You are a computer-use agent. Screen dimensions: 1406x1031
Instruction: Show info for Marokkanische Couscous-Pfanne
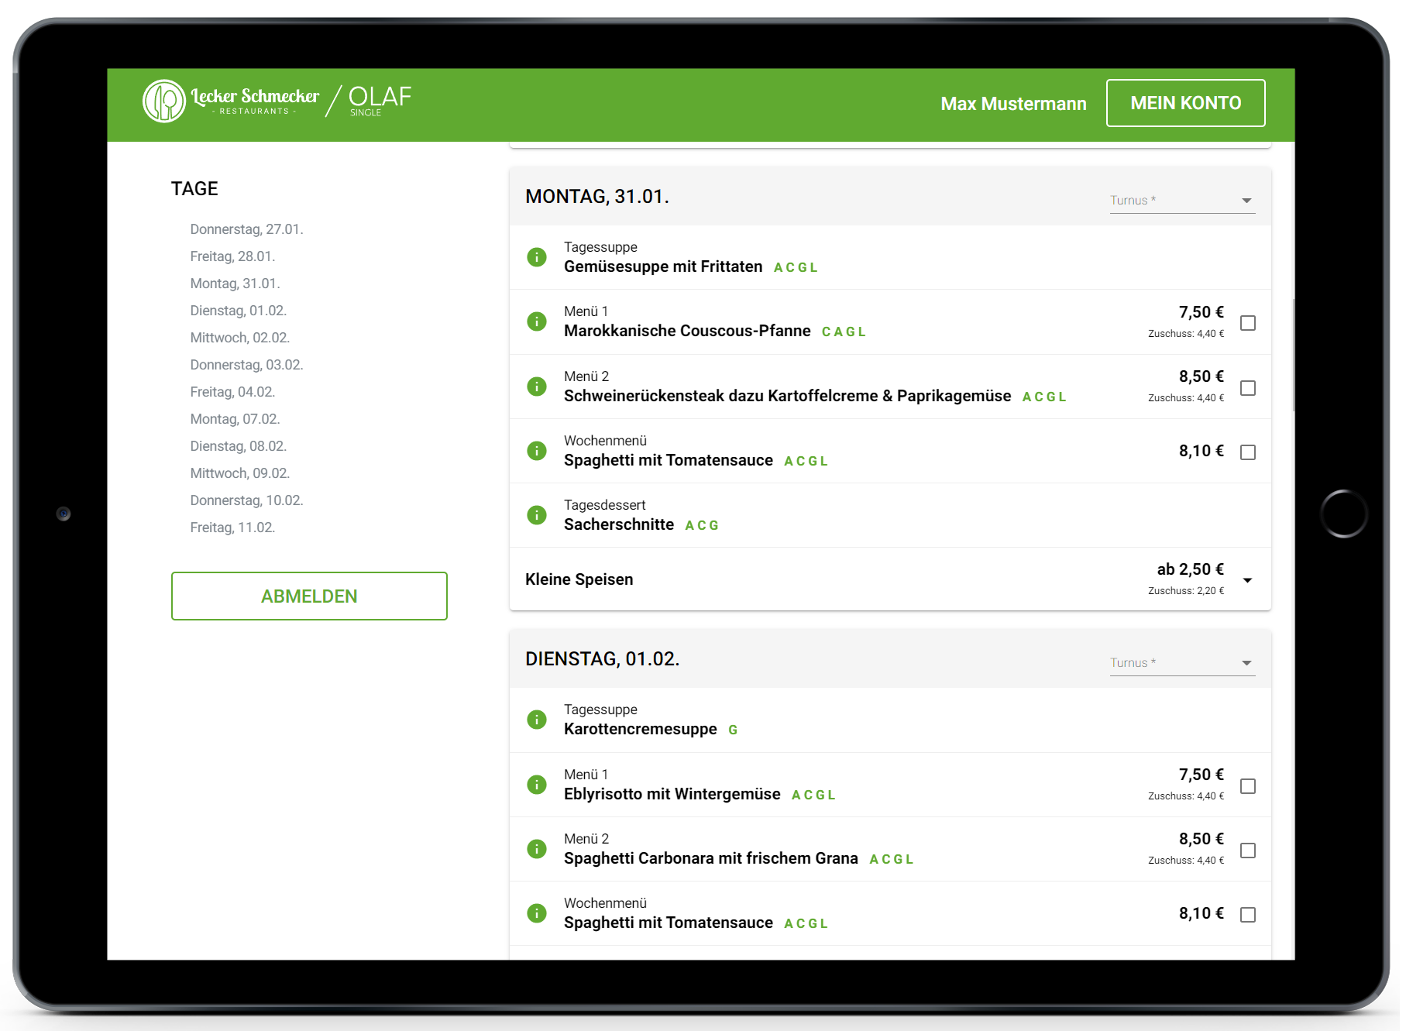coord(537,321)
